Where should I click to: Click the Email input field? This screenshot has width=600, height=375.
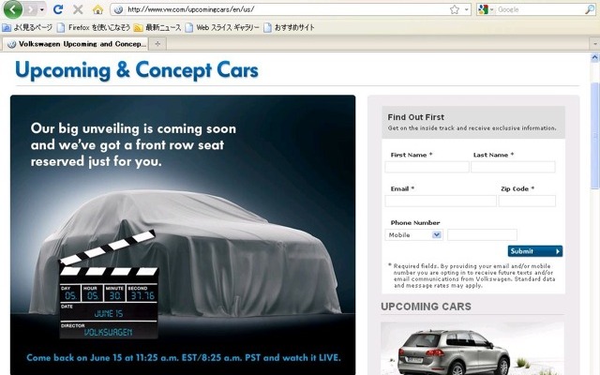[441, 201]
